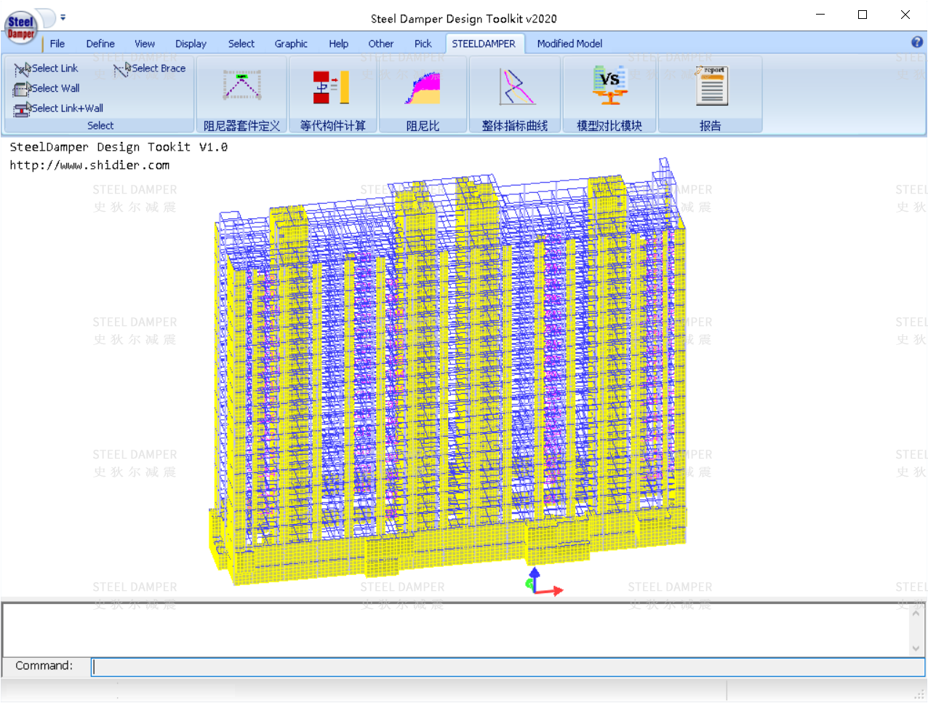Click the output panel scroll up arrow
The image size is (928, 703).
tap(916, 613)
